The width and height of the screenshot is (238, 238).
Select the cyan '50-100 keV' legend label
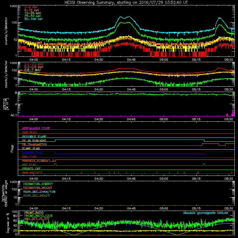tap(33, 19)
